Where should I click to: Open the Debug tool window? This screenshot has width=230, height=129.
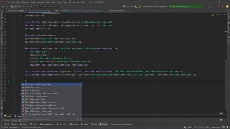coord(24,124)
